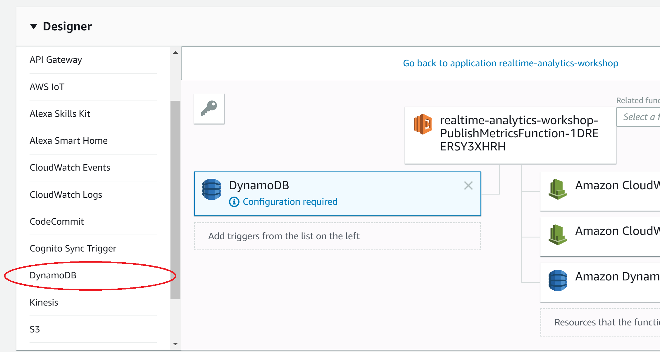Click the DynamoDB trigger card icon
660x352 pixels.
(212, 189)
